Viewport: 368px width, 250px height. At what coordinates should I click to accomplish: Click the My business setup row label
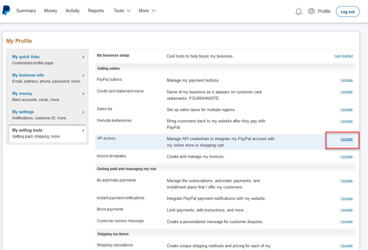pos(113,55)
